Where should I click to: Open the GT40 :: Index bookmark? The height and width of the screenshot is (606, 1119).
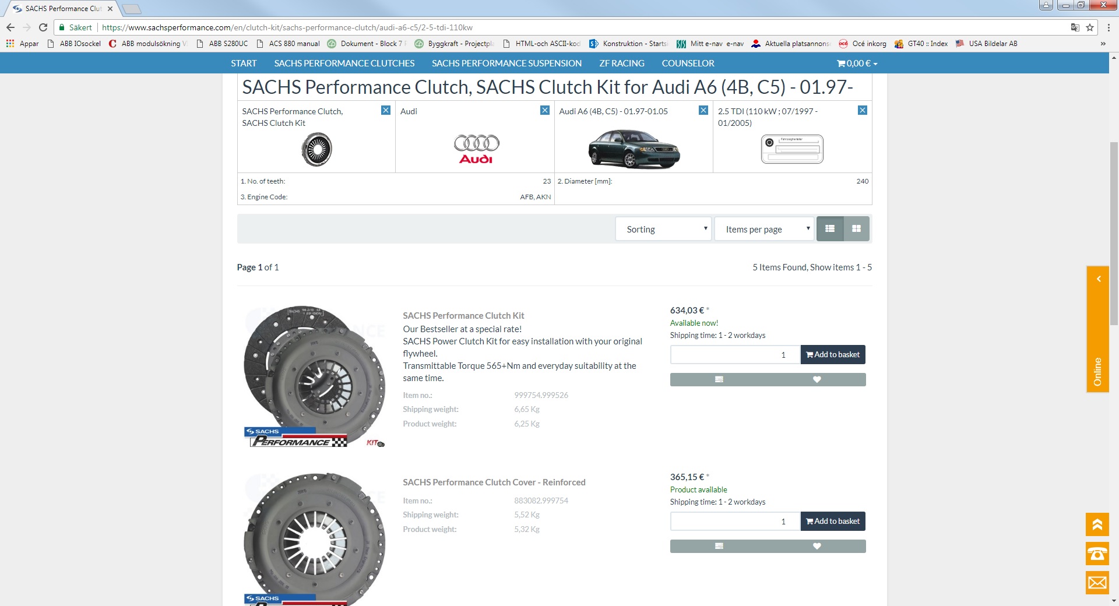pyautogui.click(x=921, y=44)
